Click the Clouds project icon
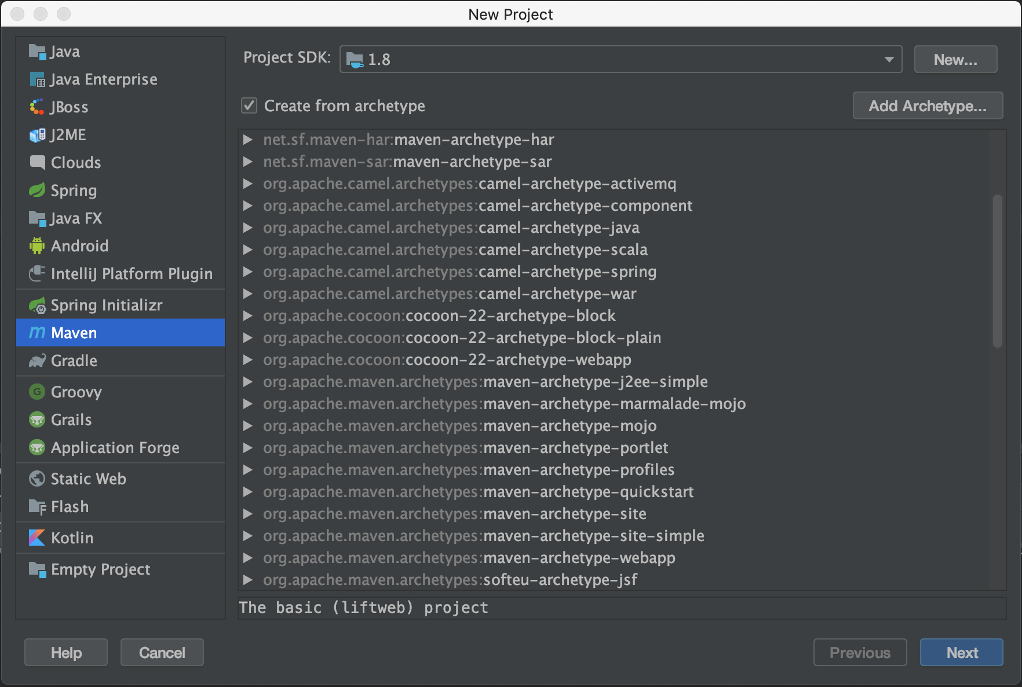Viewport: 1022px width, 687px height. click(x=37, y=162)
